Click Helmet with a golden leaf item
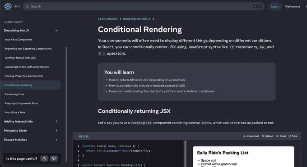307x167 pixels. click(219, 164)
